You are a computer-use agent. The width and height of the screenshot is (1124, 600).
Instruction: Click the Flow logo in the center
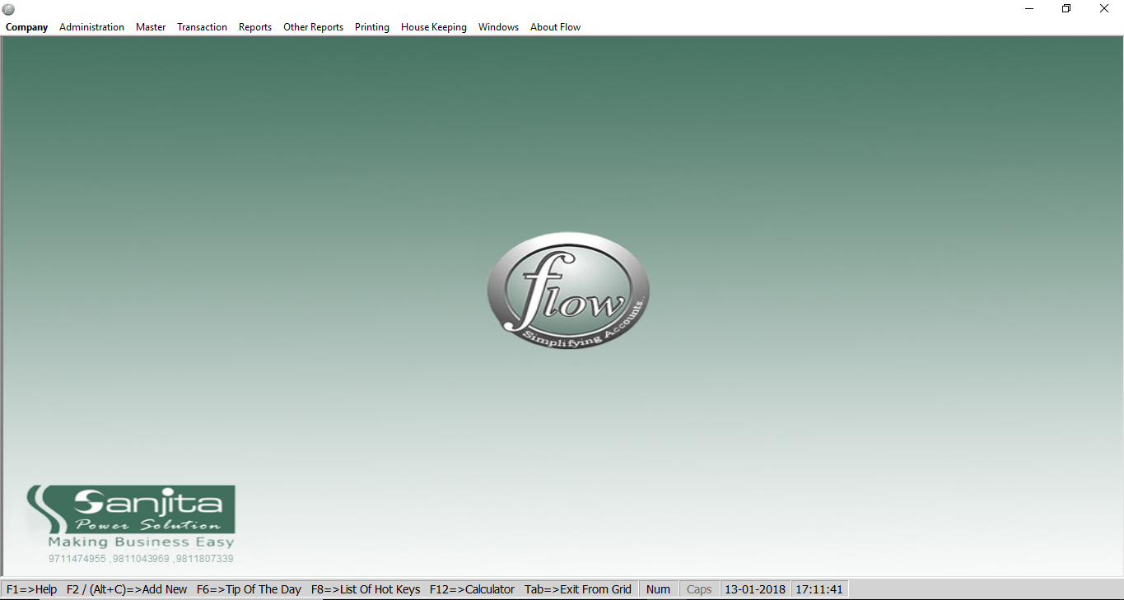pos(568,291)
